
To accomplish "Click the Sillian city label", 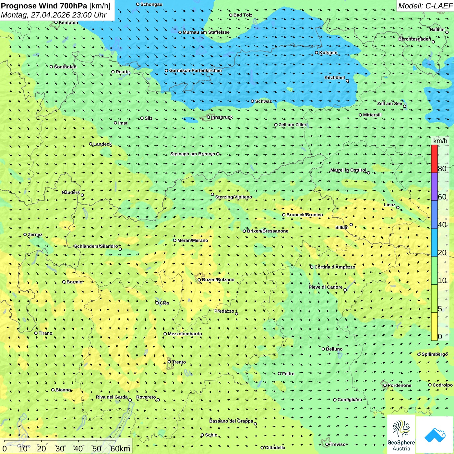I will coord(342,227).
